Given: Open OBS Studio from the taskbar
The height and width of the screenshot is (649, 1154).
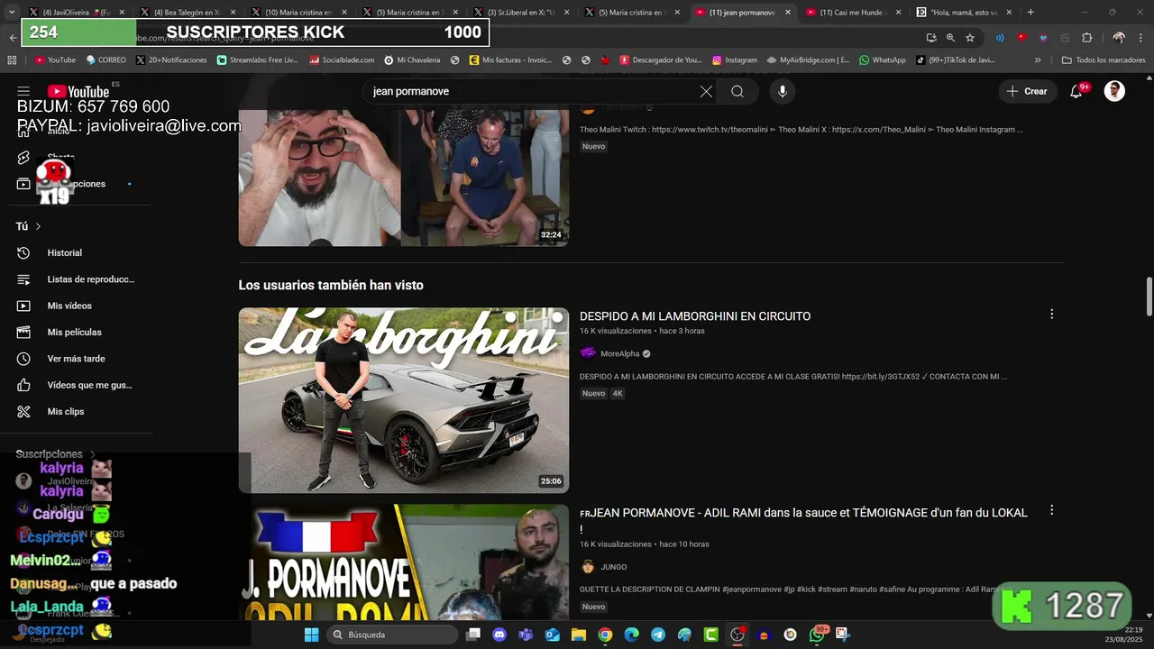Looking at the screenshot, I should 737,635.
